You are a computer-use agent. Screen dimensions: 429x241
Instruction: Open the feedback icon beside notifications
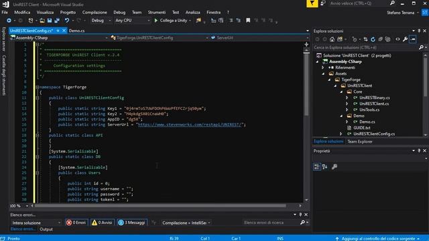(323, 3)
